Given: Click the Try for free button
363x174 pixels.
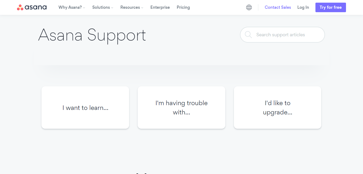Looking at the screenshot, I should click(331, 7).
